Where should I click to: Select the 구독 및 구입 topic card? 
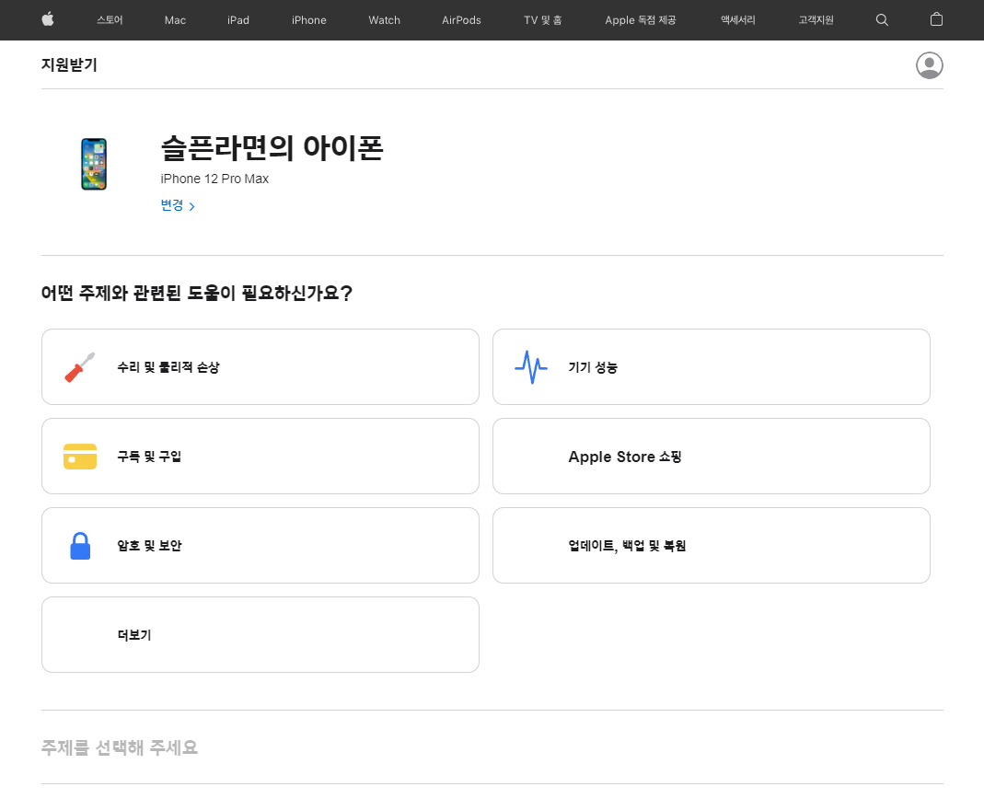(260, 457)
